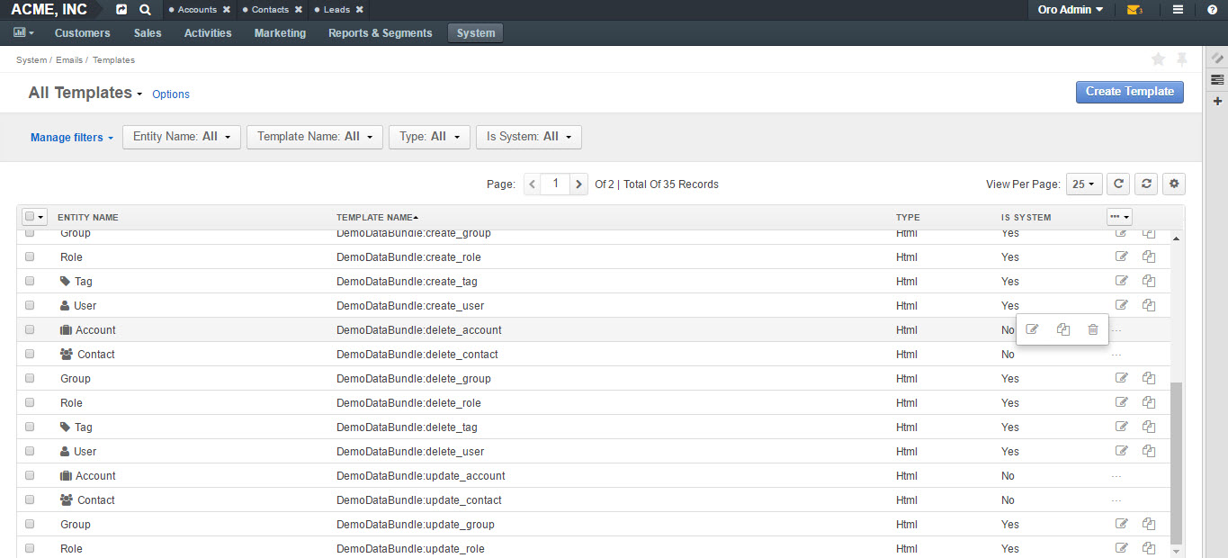
Task: Check the create_tag row checkbox
Action: click(x=30, y=281)
